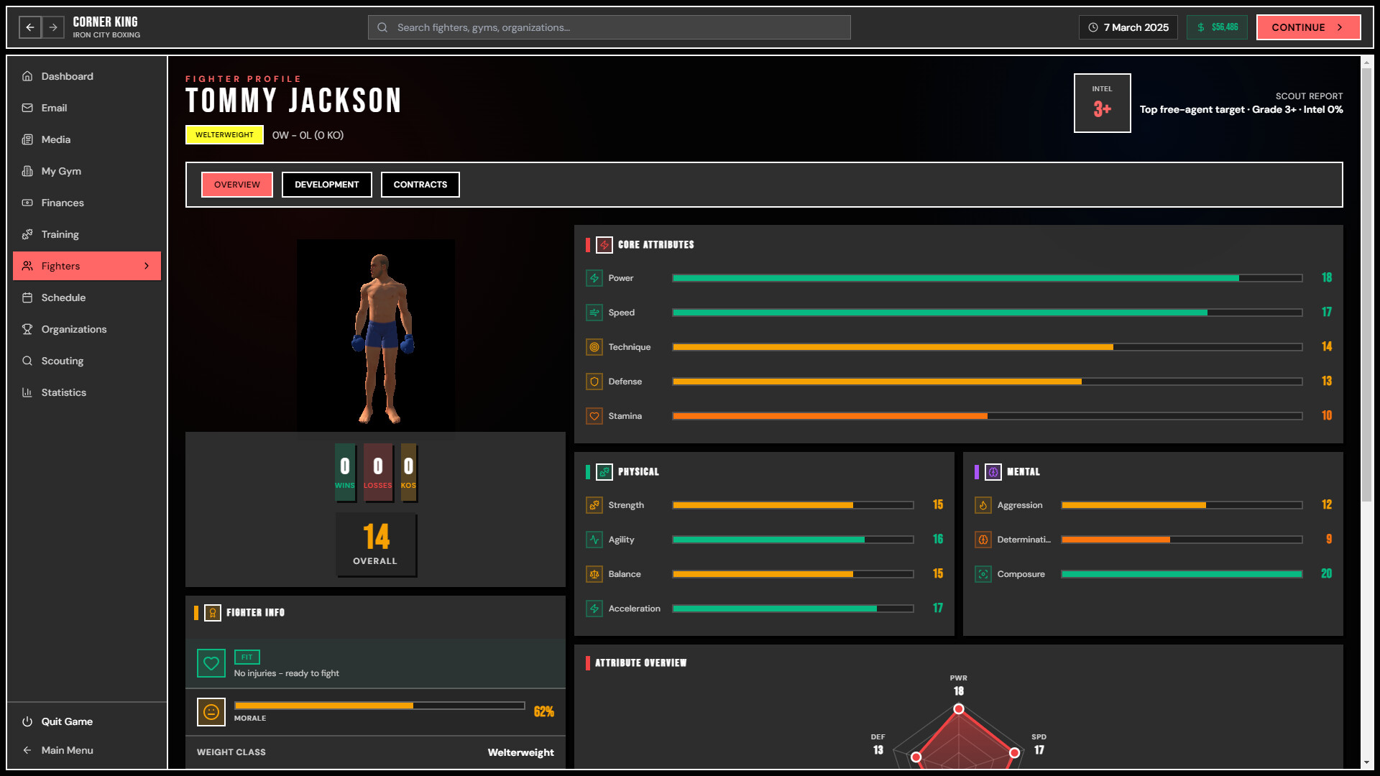Screen dimensions: 1380x776
Task: Return to the Main Menu
Action: click(68, 750)
